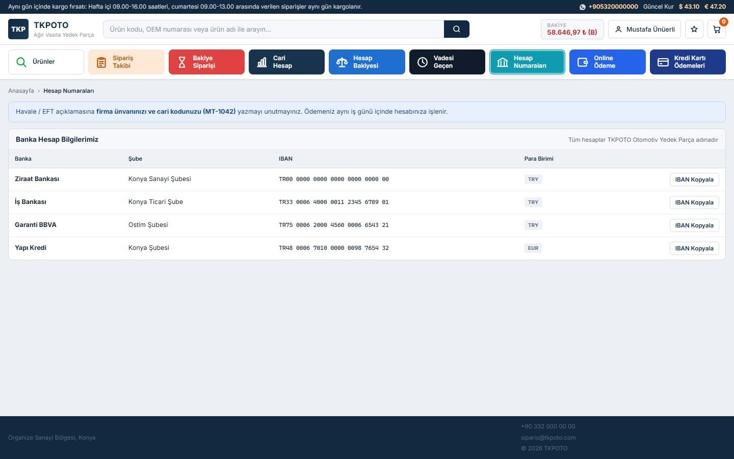Click the Banka column header
This screenshot has width=734, height=459.
click(x=23, y=159)
